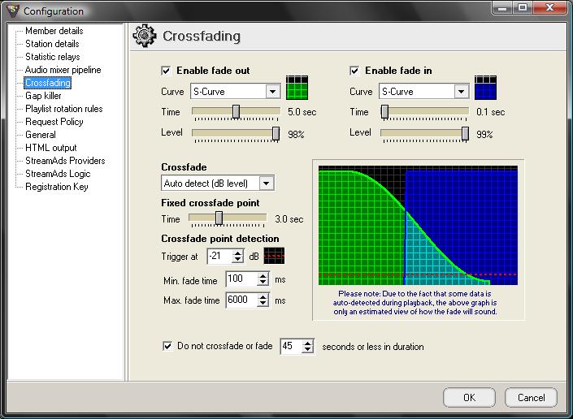This screenshot has width=573, height=419.
Task: Click the blue fade in curve preview icon
Action: tap(485, 88)
